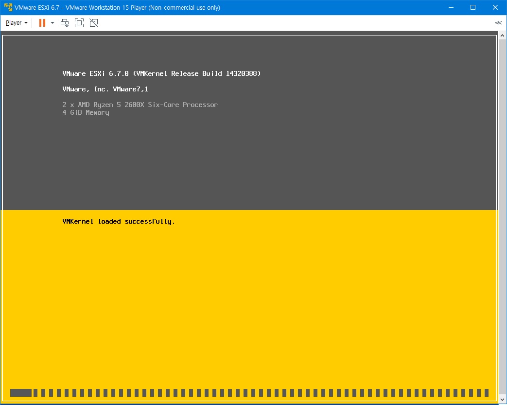The height and width of the screenshot is (405, 507).
Task: Click the 'VMware, Inc. VMware7,1' text
Action: click(x=105, y=89)
